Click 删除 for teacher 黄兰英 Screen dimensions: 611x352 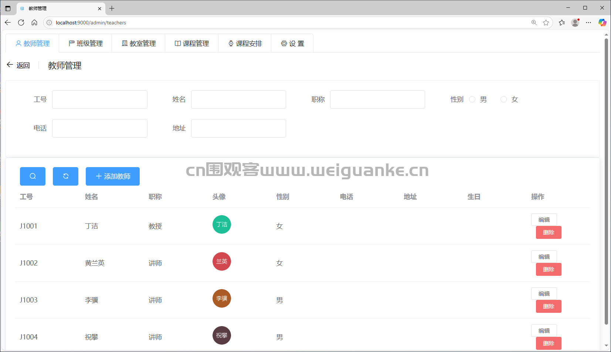pos(548,269)
